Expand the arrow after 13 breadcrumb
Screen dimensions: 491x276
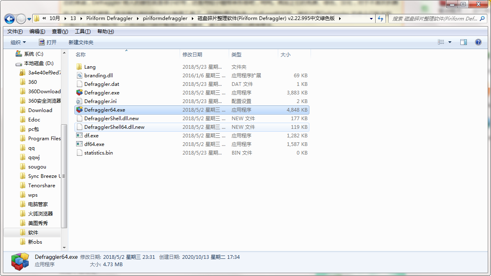pos(81,18)
